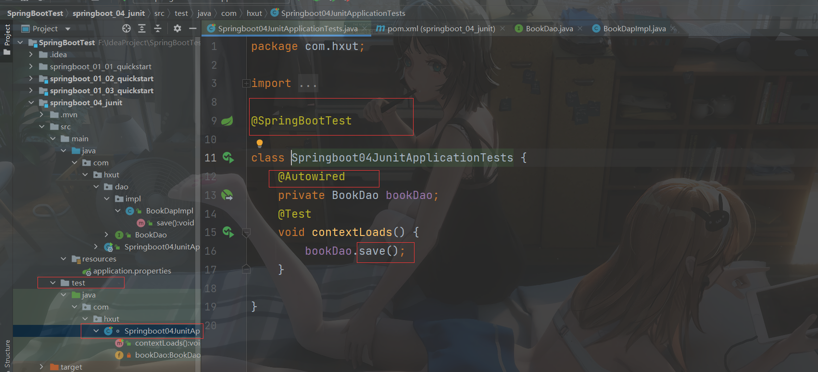Click the contextLoads method name in editor
Image resolution: width=818 pixels, height=372 pixels.
click(352, 233)
